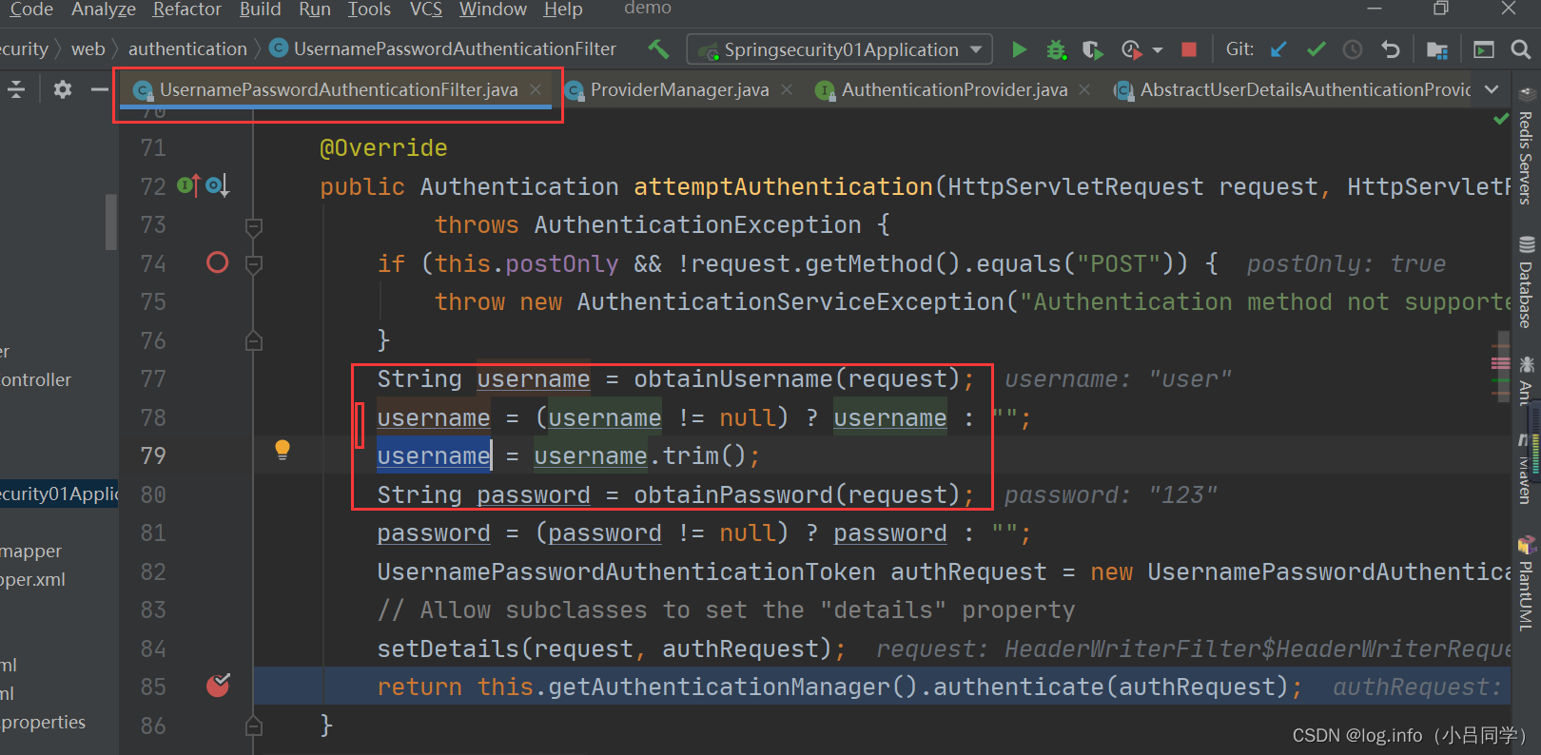Open the Analyze menu
Screen dimensions: 1541x755
104,10
